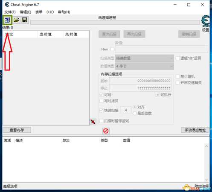Screen dimensions: 212x192
Task: Click the address table scrollbar down arrow
Action: point(206,180)
